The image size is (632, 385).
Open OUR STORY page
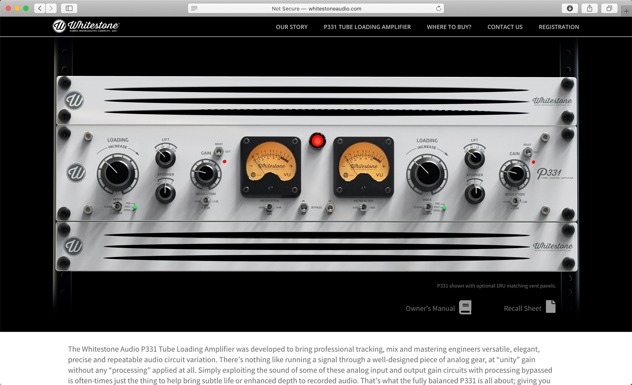point(292,27)
